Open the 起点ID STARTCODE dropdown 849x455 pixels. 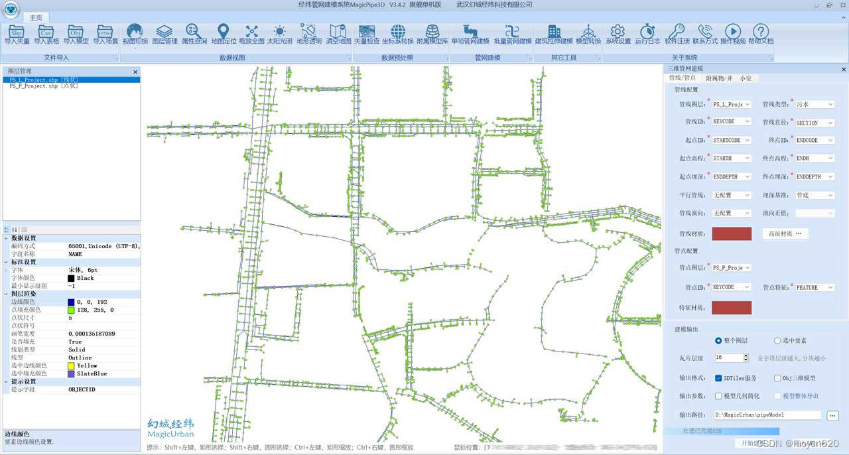pyautogui.click(x=732, y=141)
